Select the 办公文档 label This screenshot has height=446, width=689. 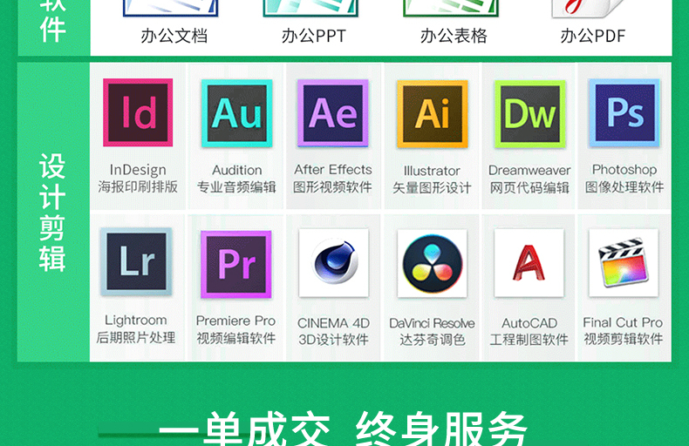pyautogui.click(x=174, y=36)
